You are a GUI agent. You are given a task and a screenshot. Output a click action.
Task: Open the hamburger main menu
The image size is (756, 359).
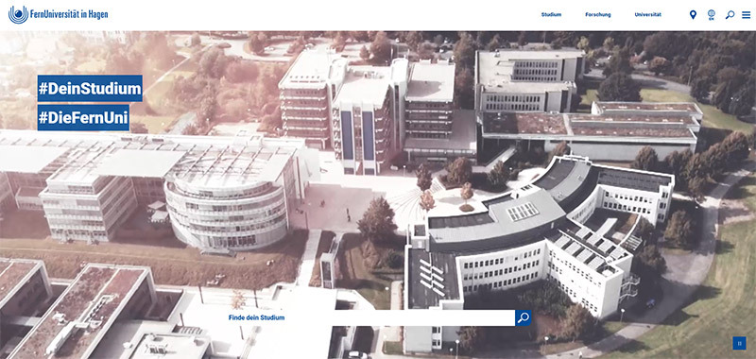(746, 15)
